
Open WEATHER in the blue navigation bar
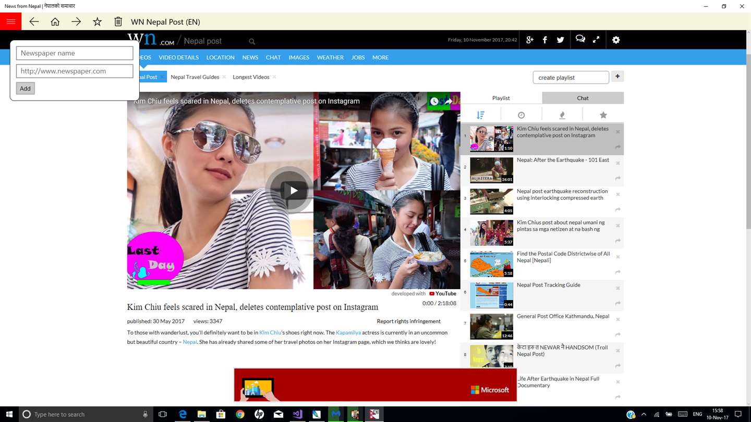330,57
